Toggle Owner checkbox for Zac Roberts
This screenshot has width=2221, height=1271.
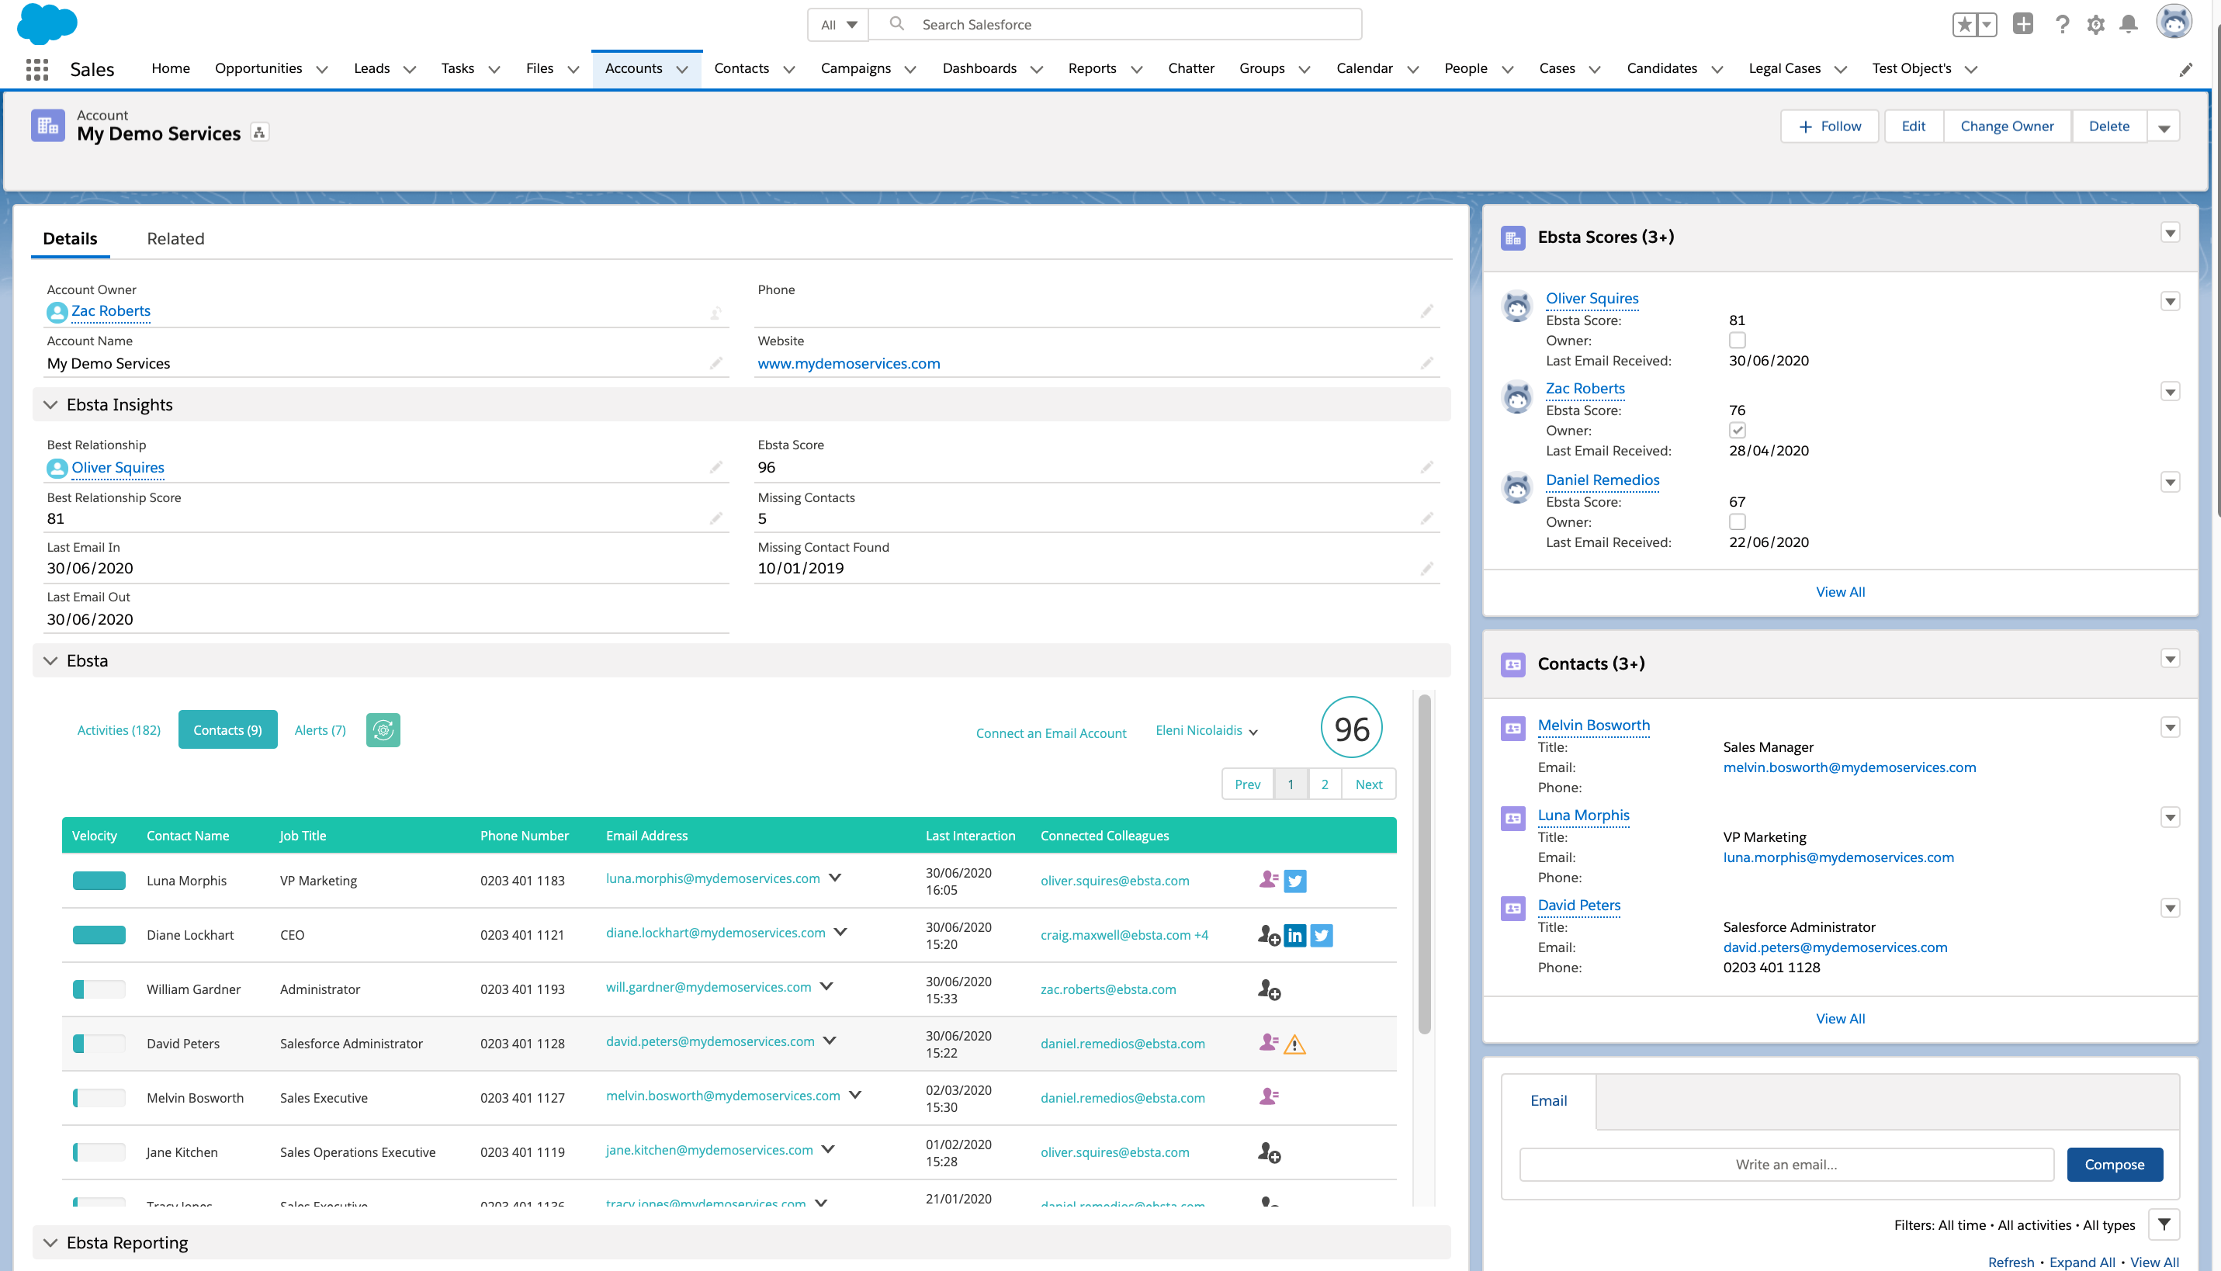click(x=1737, y=431)
